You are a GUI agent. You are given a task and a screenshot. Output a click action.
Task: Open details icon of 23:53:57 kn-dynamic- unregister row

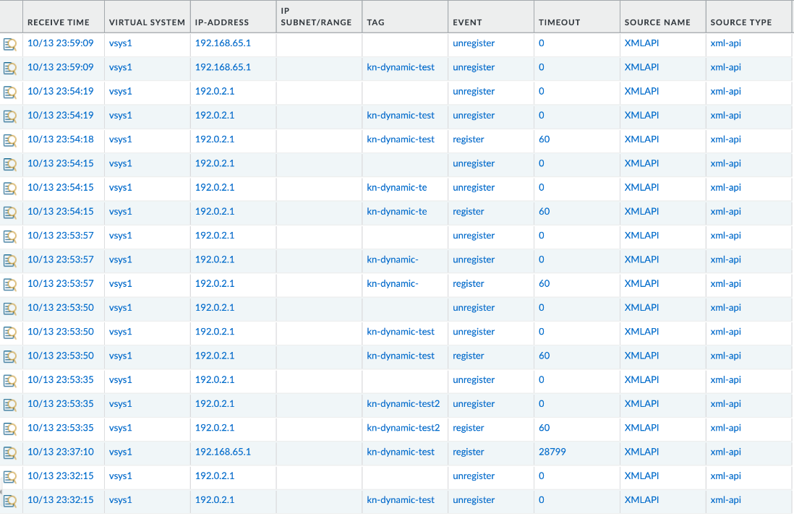[10, 260]
